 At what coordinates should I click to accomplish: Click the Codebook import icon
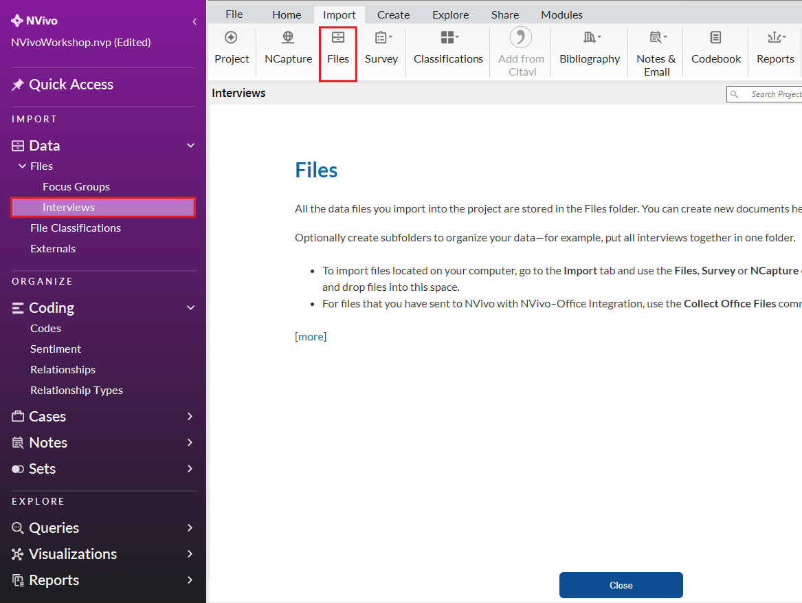[x=715, y=37]
